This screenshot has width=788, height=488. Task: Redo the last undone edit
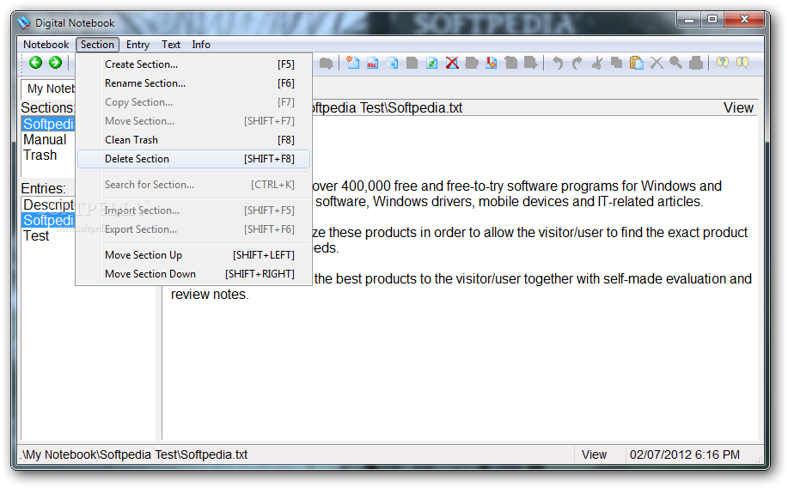click(577, 63)
